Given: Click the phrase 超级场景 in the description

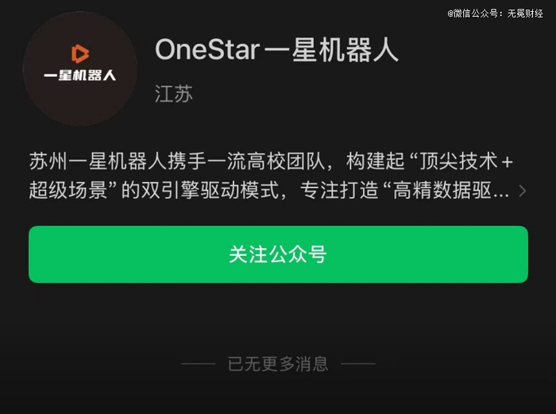Looking at the screenshot, I should 68,191.
